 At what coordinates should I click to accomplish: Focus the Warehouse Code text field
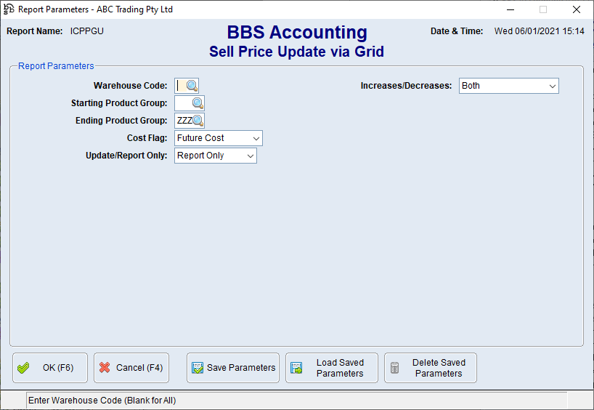point(180,86)
